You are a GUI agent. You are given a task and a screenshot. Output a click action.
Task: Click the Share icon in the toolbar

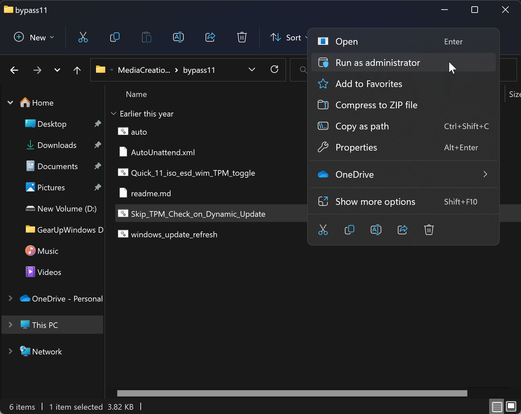(x=210, y=37)
